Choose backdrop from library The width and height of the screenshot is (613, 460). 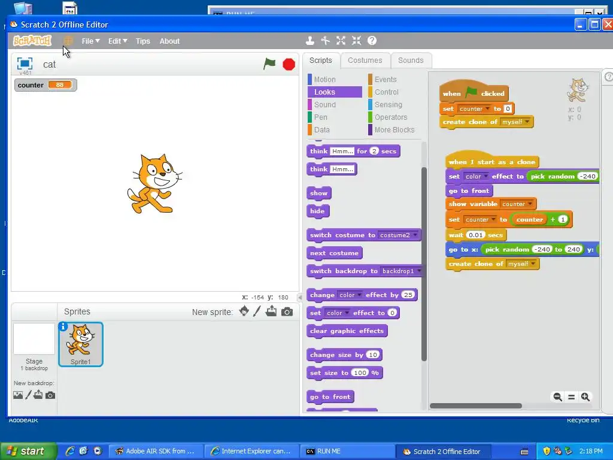(18, 395)
